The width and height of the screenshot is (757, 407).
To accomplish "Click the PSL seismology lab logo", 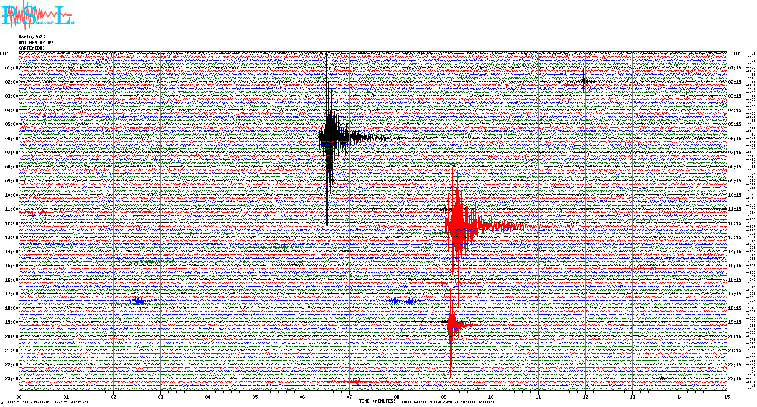I will pyautogui.click(x=38, y=15).
